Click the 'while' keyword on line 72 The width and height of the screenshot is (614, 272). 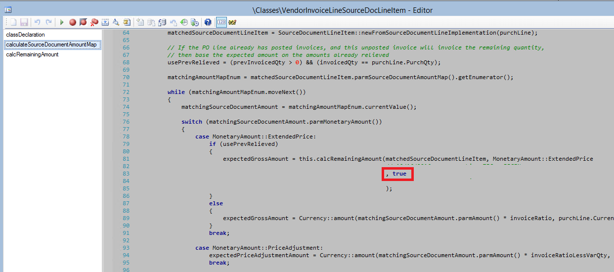coord(176,92)
